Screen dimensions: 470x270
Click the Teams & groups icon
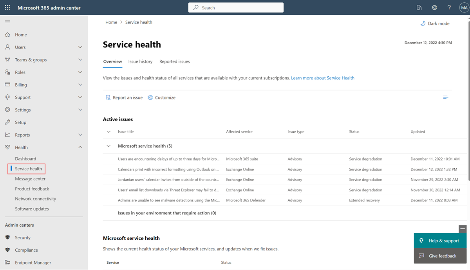(7, 60)
